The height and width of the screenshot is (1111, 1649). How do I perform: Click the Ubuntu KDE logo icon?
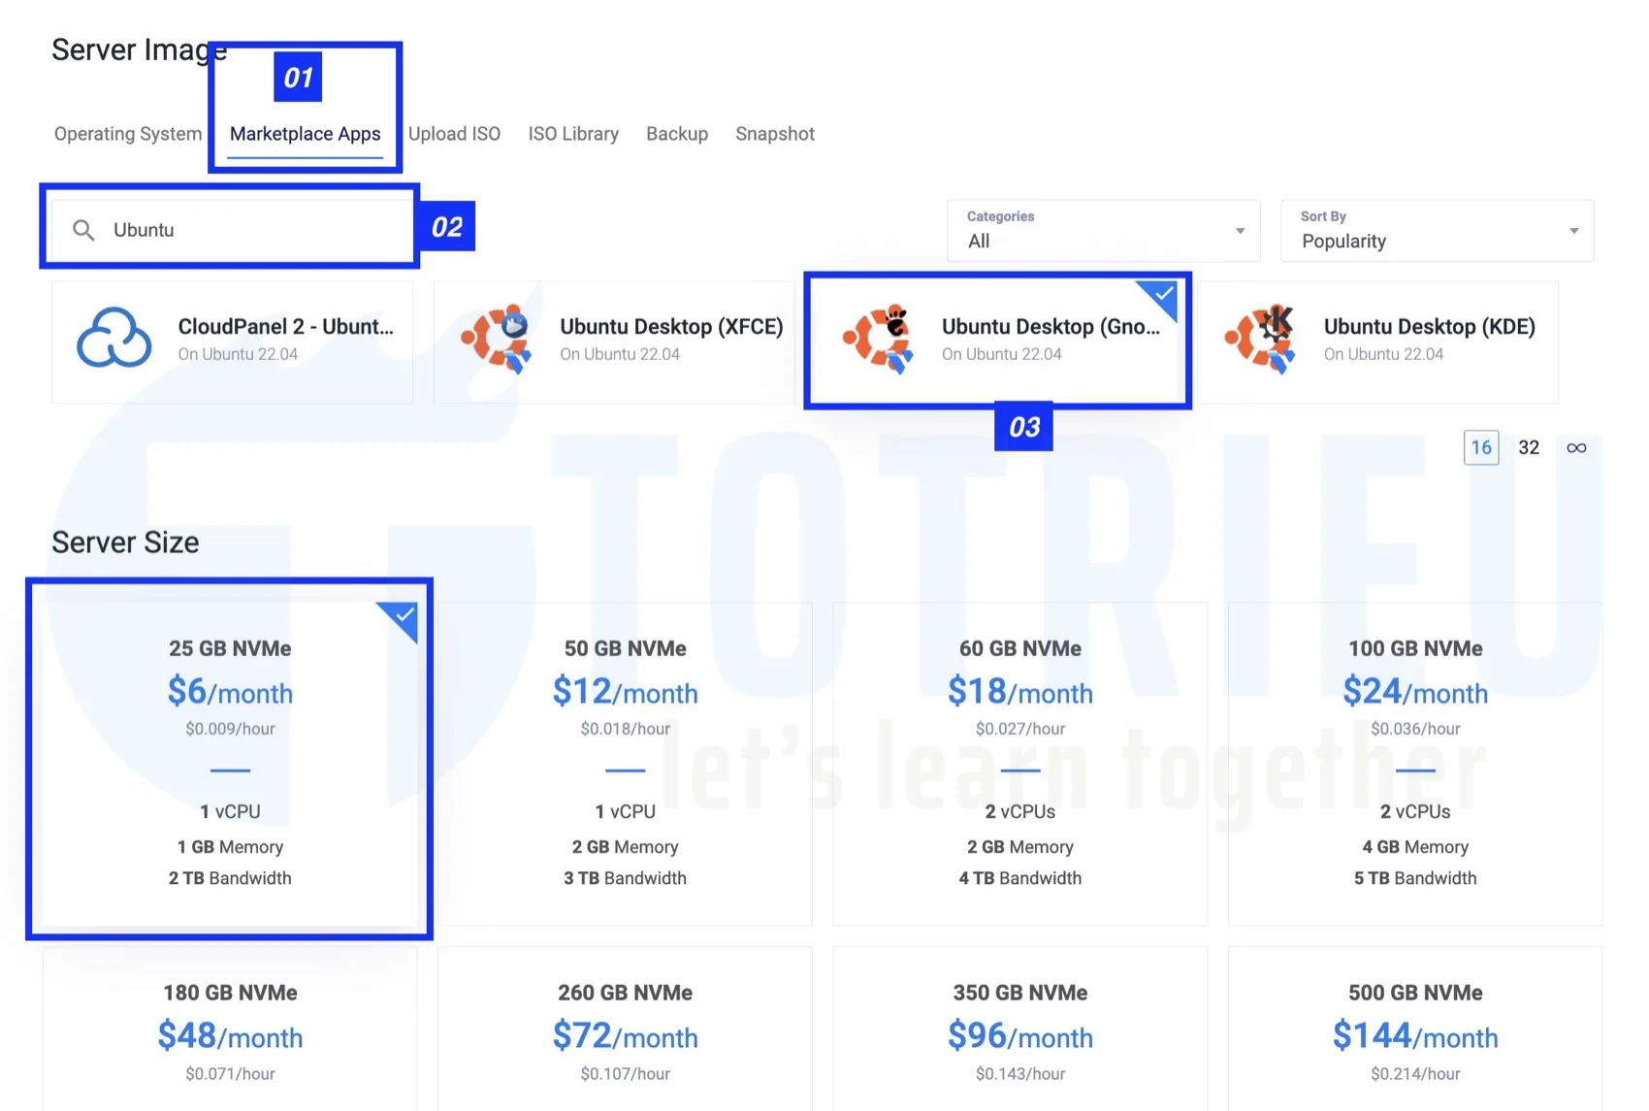tap(1261, 339)
